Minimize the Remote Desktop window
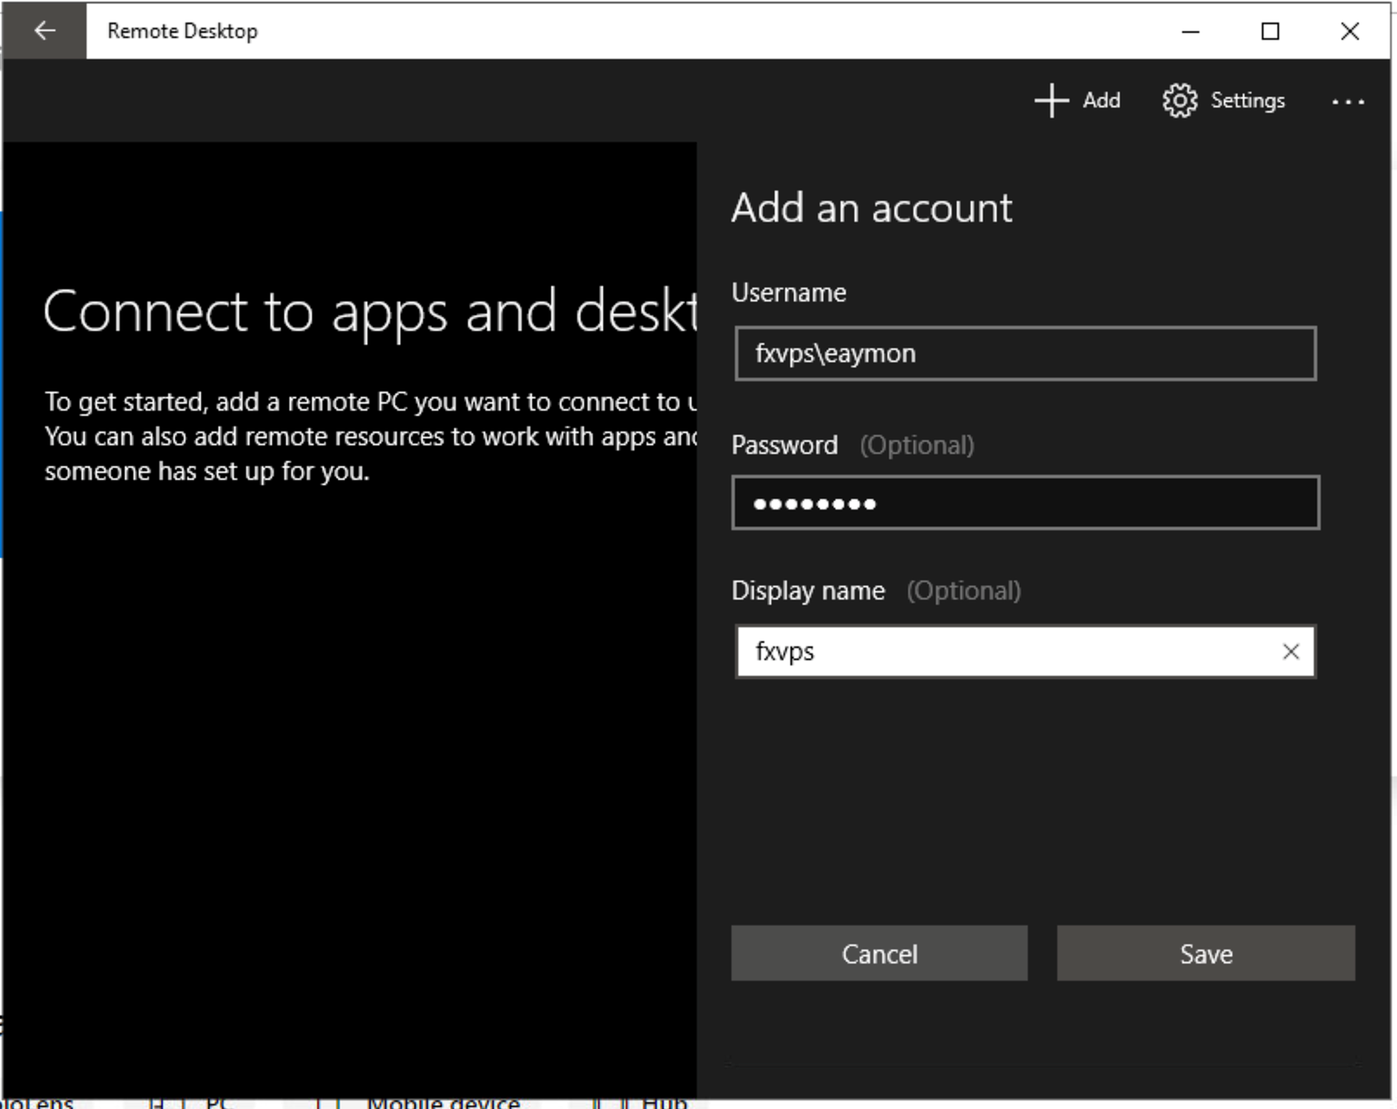Viewport: 1397px width, 1109px height. point(1191,31)
